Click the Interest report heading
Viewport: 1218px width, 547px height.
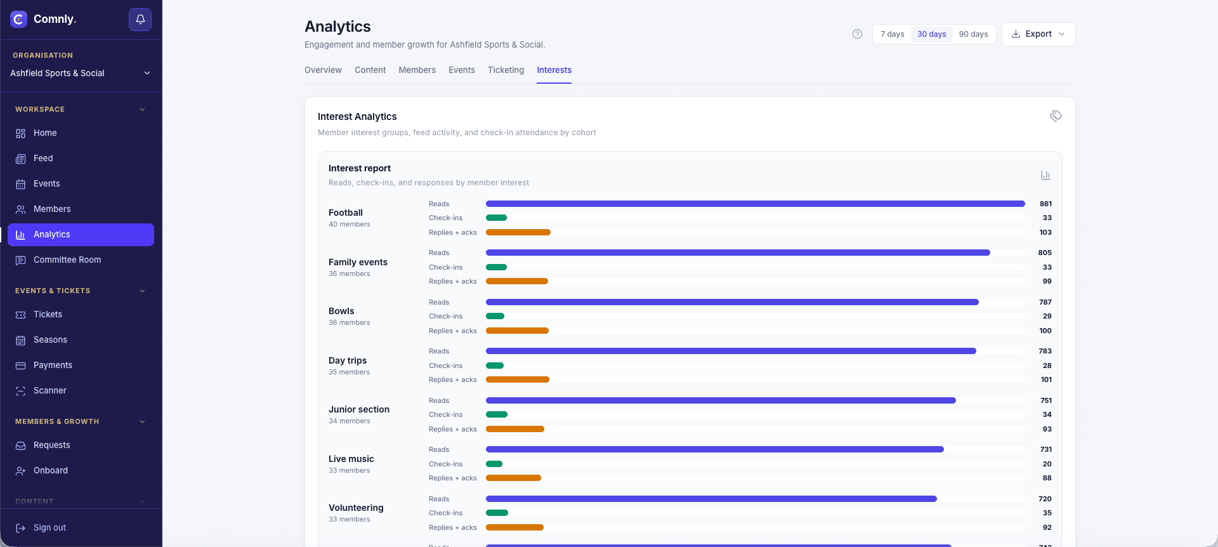[x=360, y=168]
